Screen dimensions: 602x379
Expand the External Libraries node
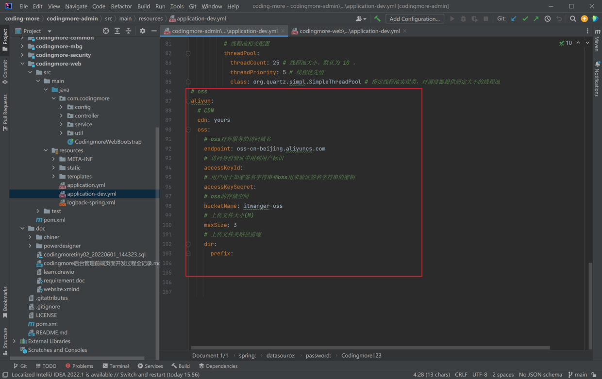(x=15, y=341)
